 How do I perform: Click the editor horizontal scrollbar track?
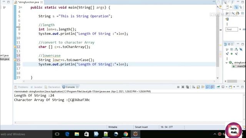(x=119, y=81)
